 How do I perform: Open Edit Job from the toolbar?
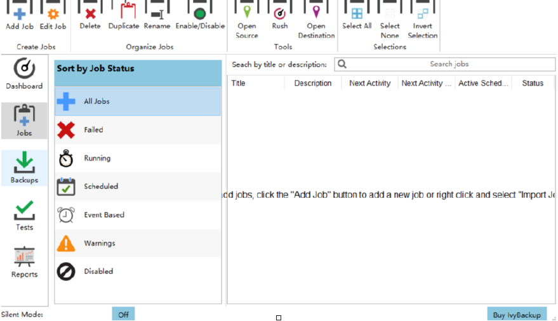tap(53, 16)
